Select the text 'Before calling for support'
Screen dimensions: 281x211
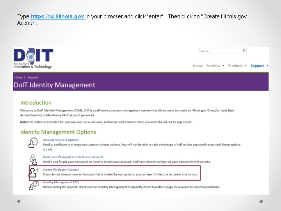[x=60, y=187]
